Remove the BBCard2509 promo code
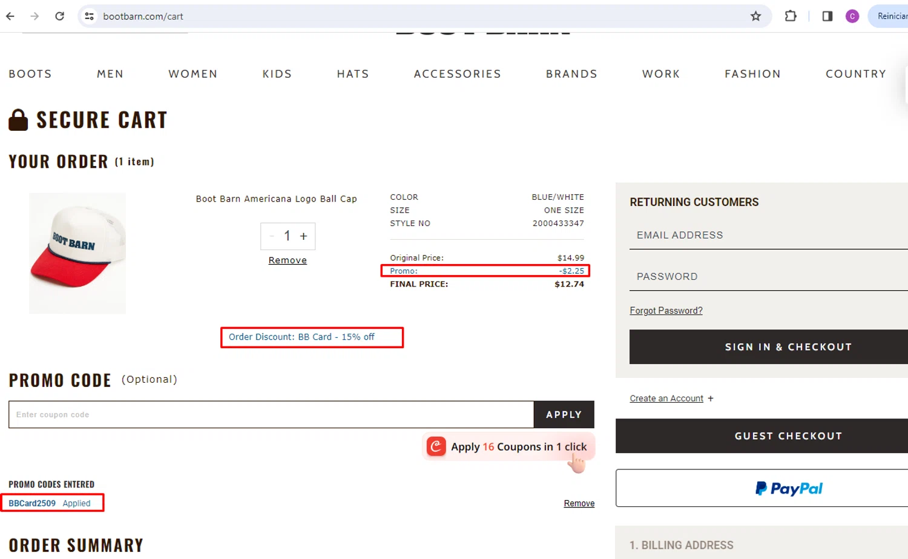Screen dimensions: 908x559 point(579,503)
